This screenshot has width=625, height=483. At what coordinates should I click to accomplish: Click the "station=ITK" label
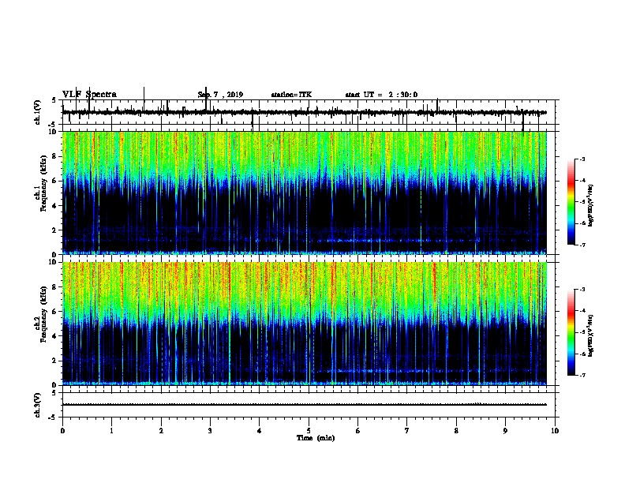tap(291, 95)
